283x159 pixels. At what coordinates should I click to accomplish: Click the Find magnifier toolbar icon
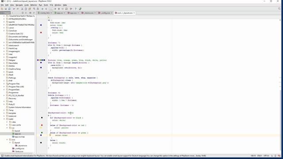34,9
